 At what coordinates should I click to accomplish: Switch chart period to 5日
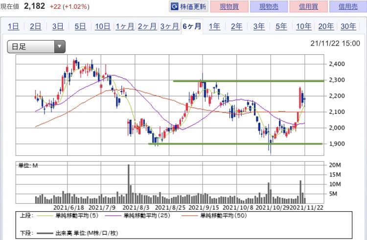click(x=80, y=26)
